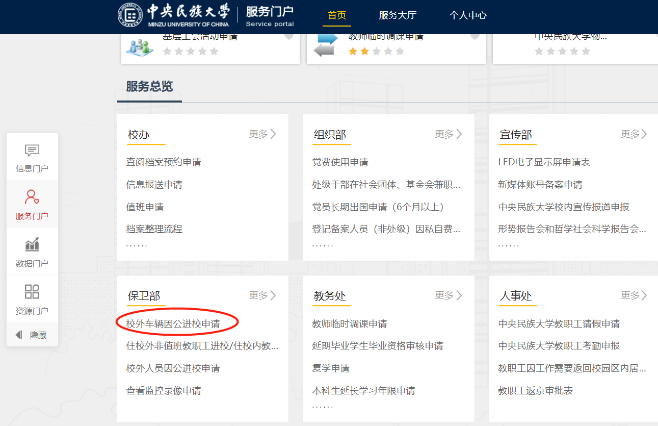Viewport: 658px width, 426px height.
Task: Expand 更多 in the 组织部 section
Action: [x=449, y=134]
